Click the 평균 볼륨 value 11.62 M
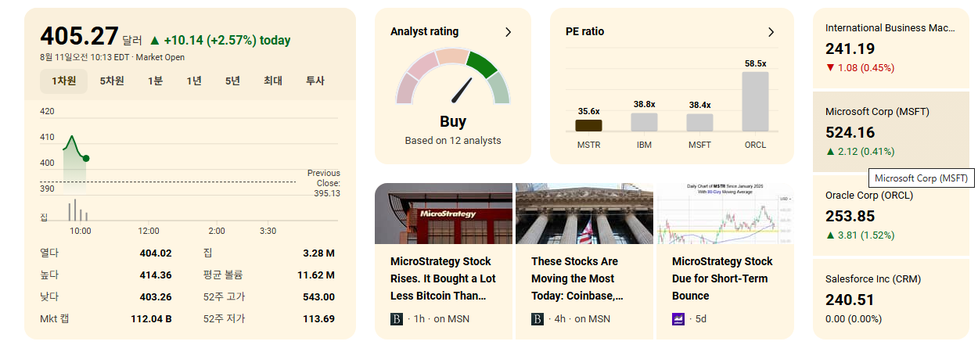The height and width of the screenshot is (352, 978). pyautogui.click(x=316, y=275)
